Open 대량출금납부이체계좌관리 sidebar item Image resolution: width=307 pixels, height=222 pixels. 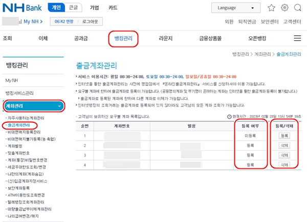29,209
